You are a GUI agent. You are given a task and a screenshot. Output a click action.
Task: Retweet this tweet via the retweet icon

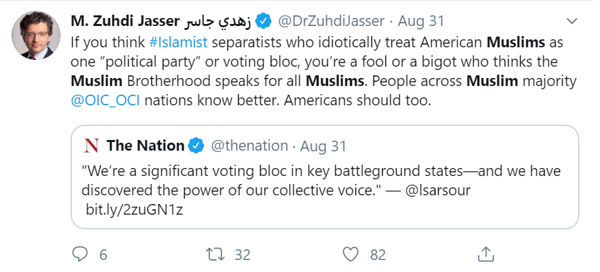[x=215, y=253]
